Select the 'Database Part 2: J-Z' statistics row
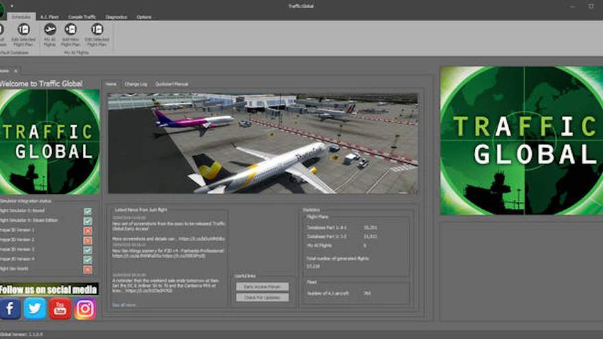603x339 pixels. pyautogui.click(x=342, y=236)
